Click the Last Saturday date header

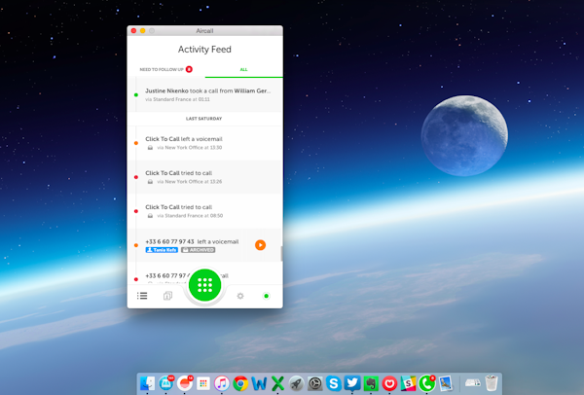pos(203,119)
